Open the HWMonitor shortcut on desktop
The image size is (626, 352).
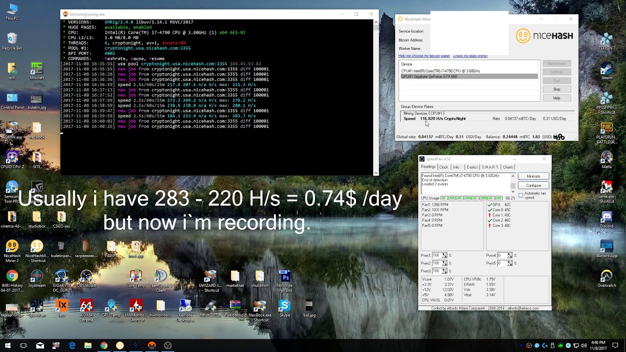tap(136, 310)
